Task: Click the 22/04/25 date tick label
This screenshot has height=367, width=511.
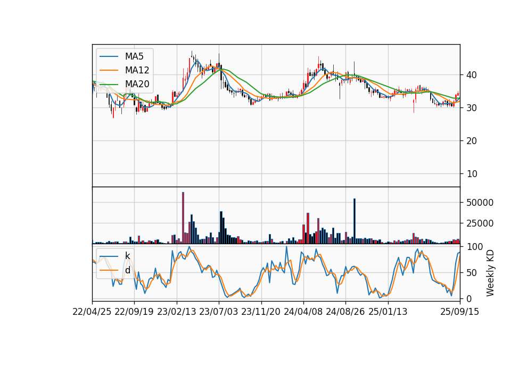Action: pos(92,312)
